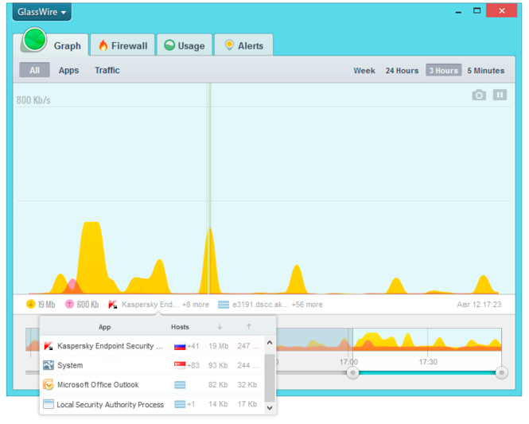The width and height of the screenshot is (529, 424).
Task: Switch to the Graph tab
Action: (54, 45)
